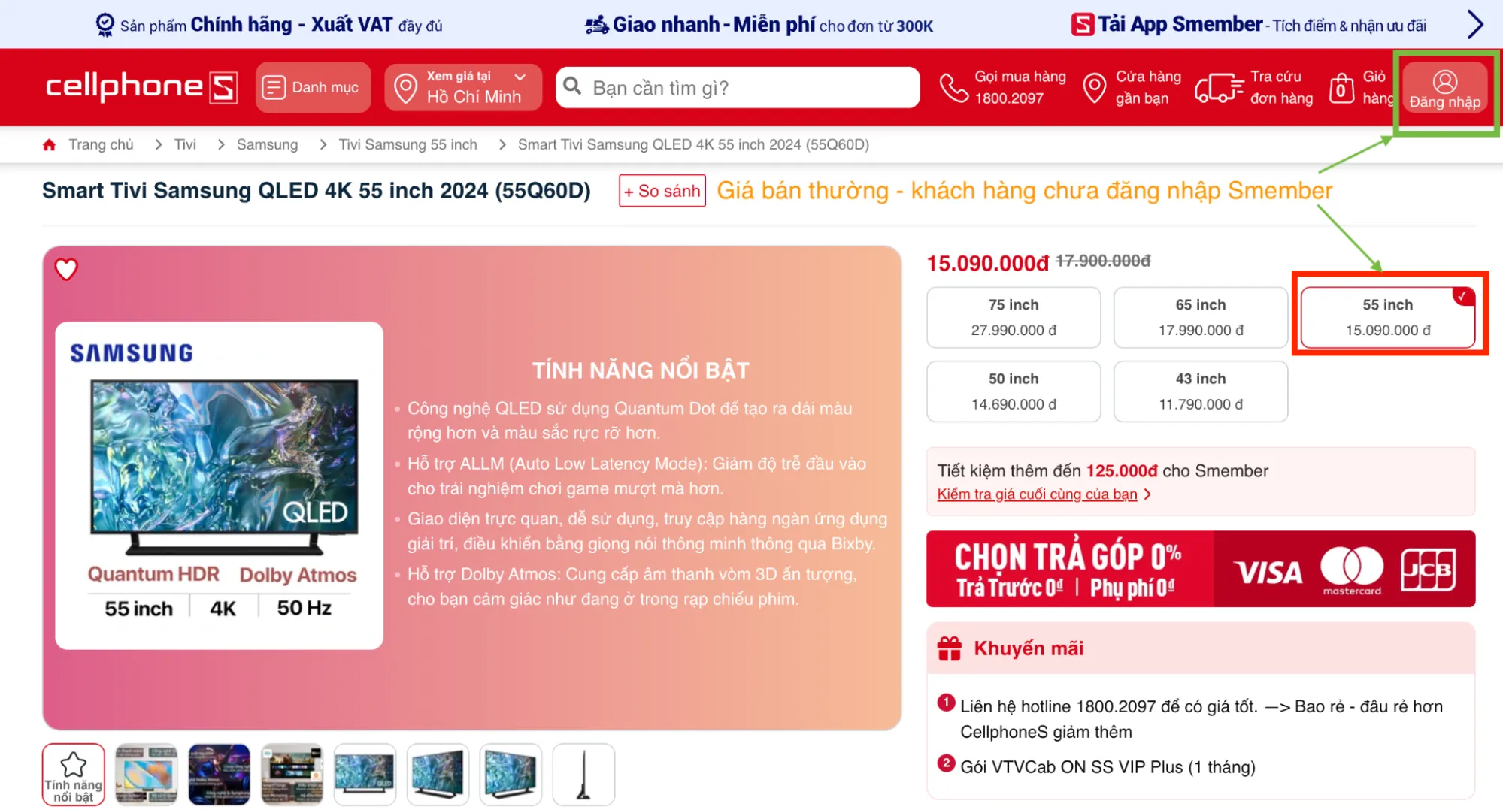Click the shopping cart Giỏ hàng icon
This screenshot has width=1503, height=810.
1341,88
